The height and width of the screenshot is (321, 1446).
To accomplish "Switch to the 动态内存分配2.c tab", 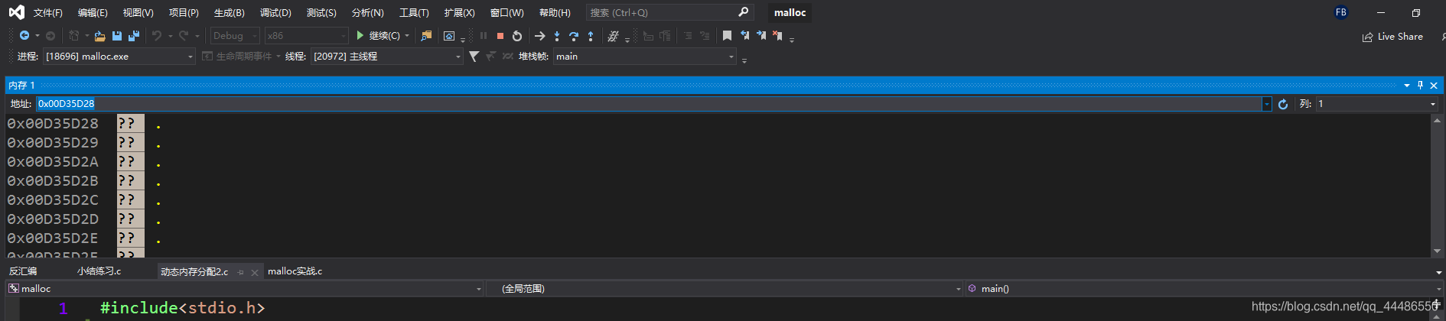I will click(194, 272).
